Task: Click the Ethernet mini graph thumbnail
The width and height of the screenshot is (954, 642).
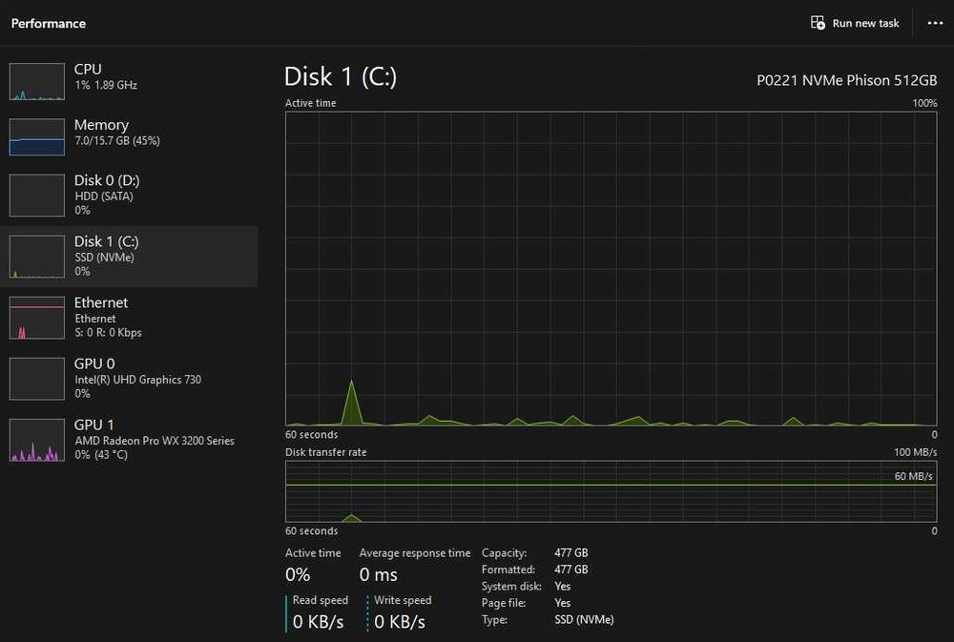Action: point(37,318)
